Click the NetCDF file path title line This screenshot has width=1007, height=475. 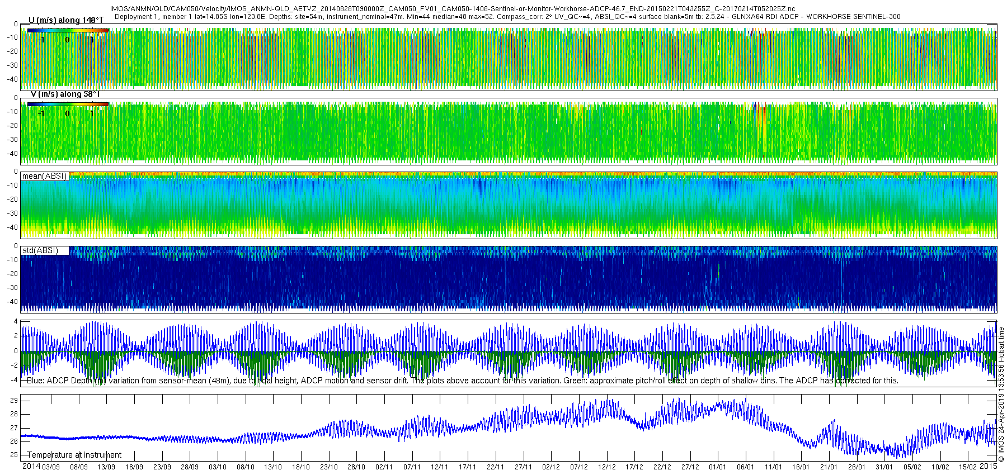(452, 9)
